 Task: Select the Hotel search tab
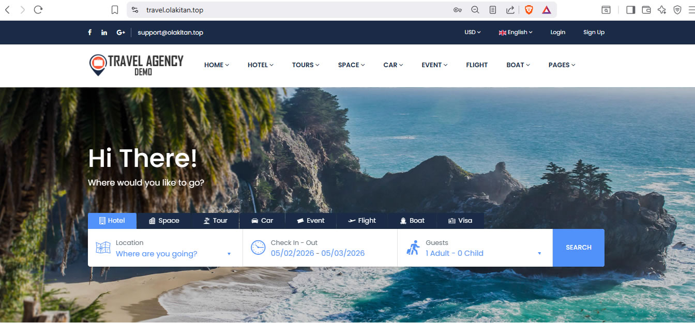[x=112, y=221]
